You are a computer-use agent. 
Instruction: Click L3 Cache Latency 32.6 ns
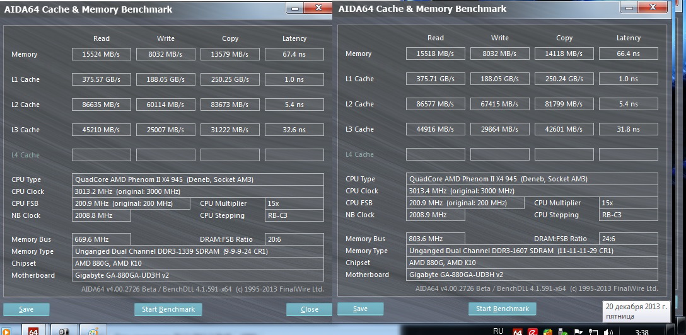(294, 130)
